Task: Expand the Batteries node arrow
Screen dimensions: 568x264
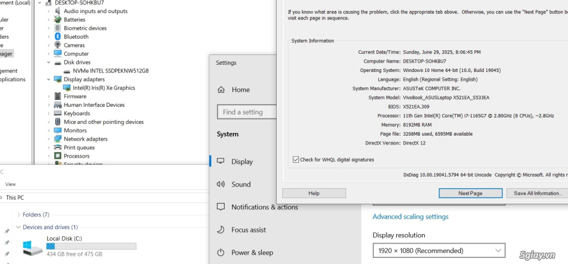Action: click(x=49, y=19)
